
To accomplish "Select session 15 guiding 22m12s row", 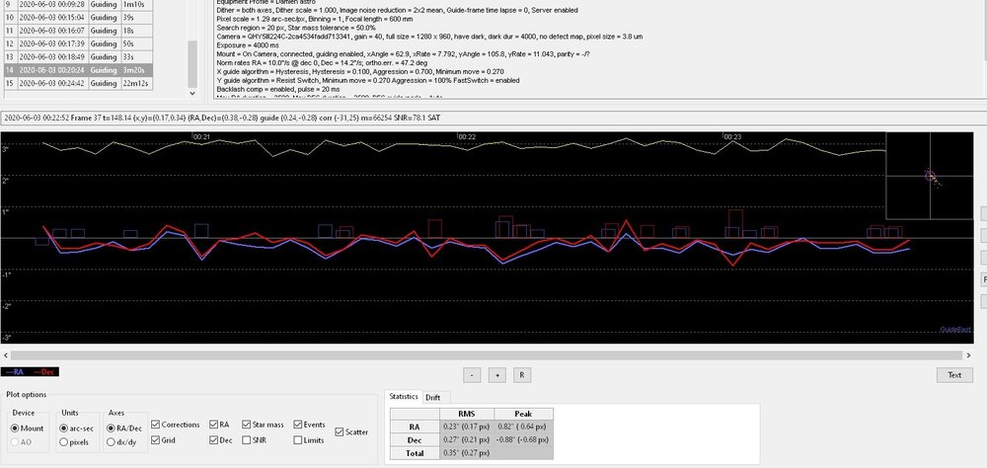I will pos(77,83).
